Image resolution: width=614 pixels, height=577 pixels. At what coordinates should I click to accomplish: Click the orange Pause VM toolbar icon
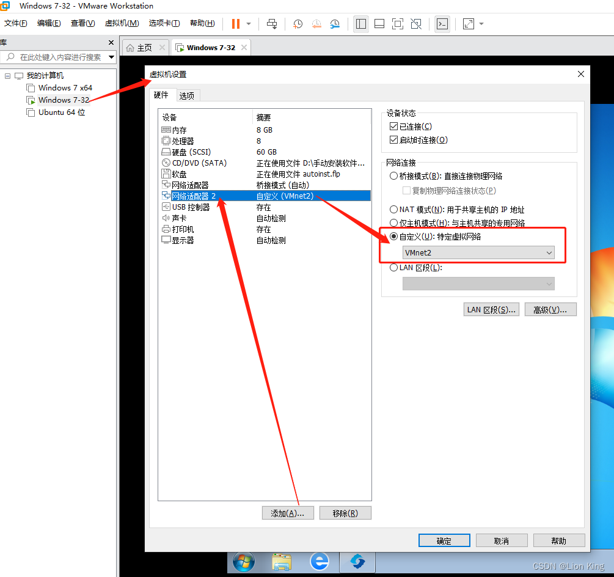235,24
